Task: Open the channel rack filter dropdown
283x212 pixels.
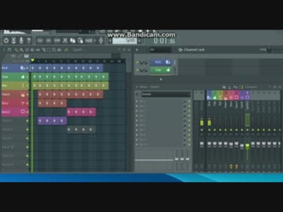Action: tap(160, 49)
